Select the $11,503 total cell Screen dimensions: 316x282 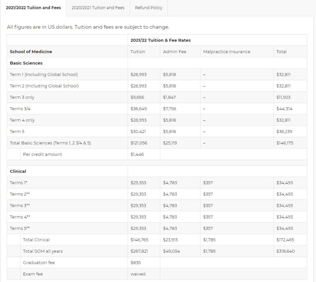click(x=283, y=97)
